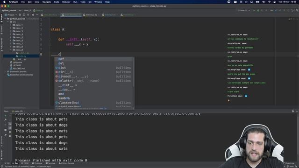The width and height of the screenshot is (299, 168).
Task: Expand the class_1 folder
Action: click(11, 25)
